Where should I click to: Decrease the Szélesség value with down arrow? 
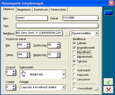coord(58,47)
